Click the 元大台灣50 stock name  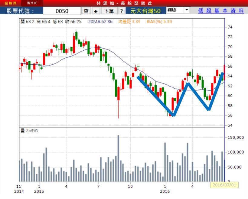(145, 11)
